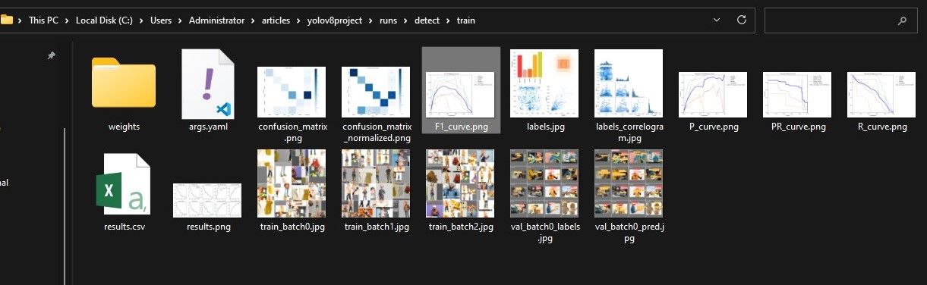Select the labels_correlogram.jpg thumbnail
The height and width of the screenshot is (285, 927).
pos(629,83)
